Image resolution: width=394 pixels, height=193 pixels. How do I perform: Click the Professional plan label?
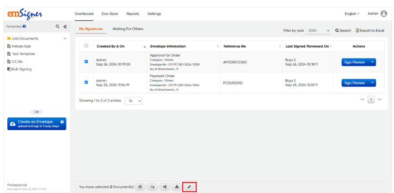point(17,185)
